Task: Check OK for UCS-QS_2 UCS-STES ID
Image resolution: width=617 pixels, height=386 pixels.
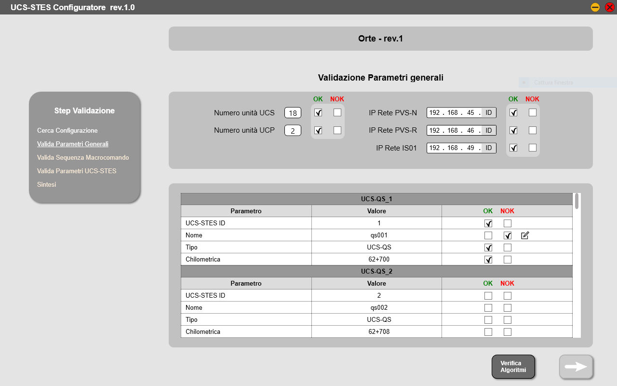Action: (x=488, y=296)
